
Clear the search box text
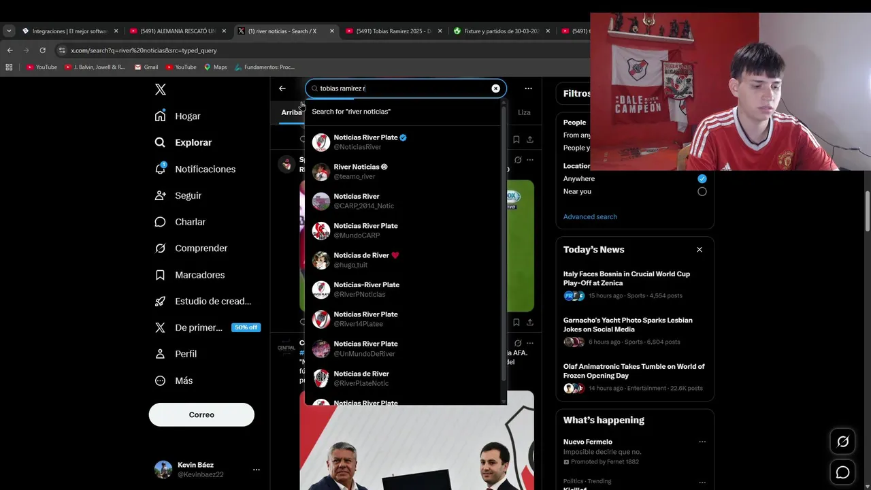click(495, 88)
